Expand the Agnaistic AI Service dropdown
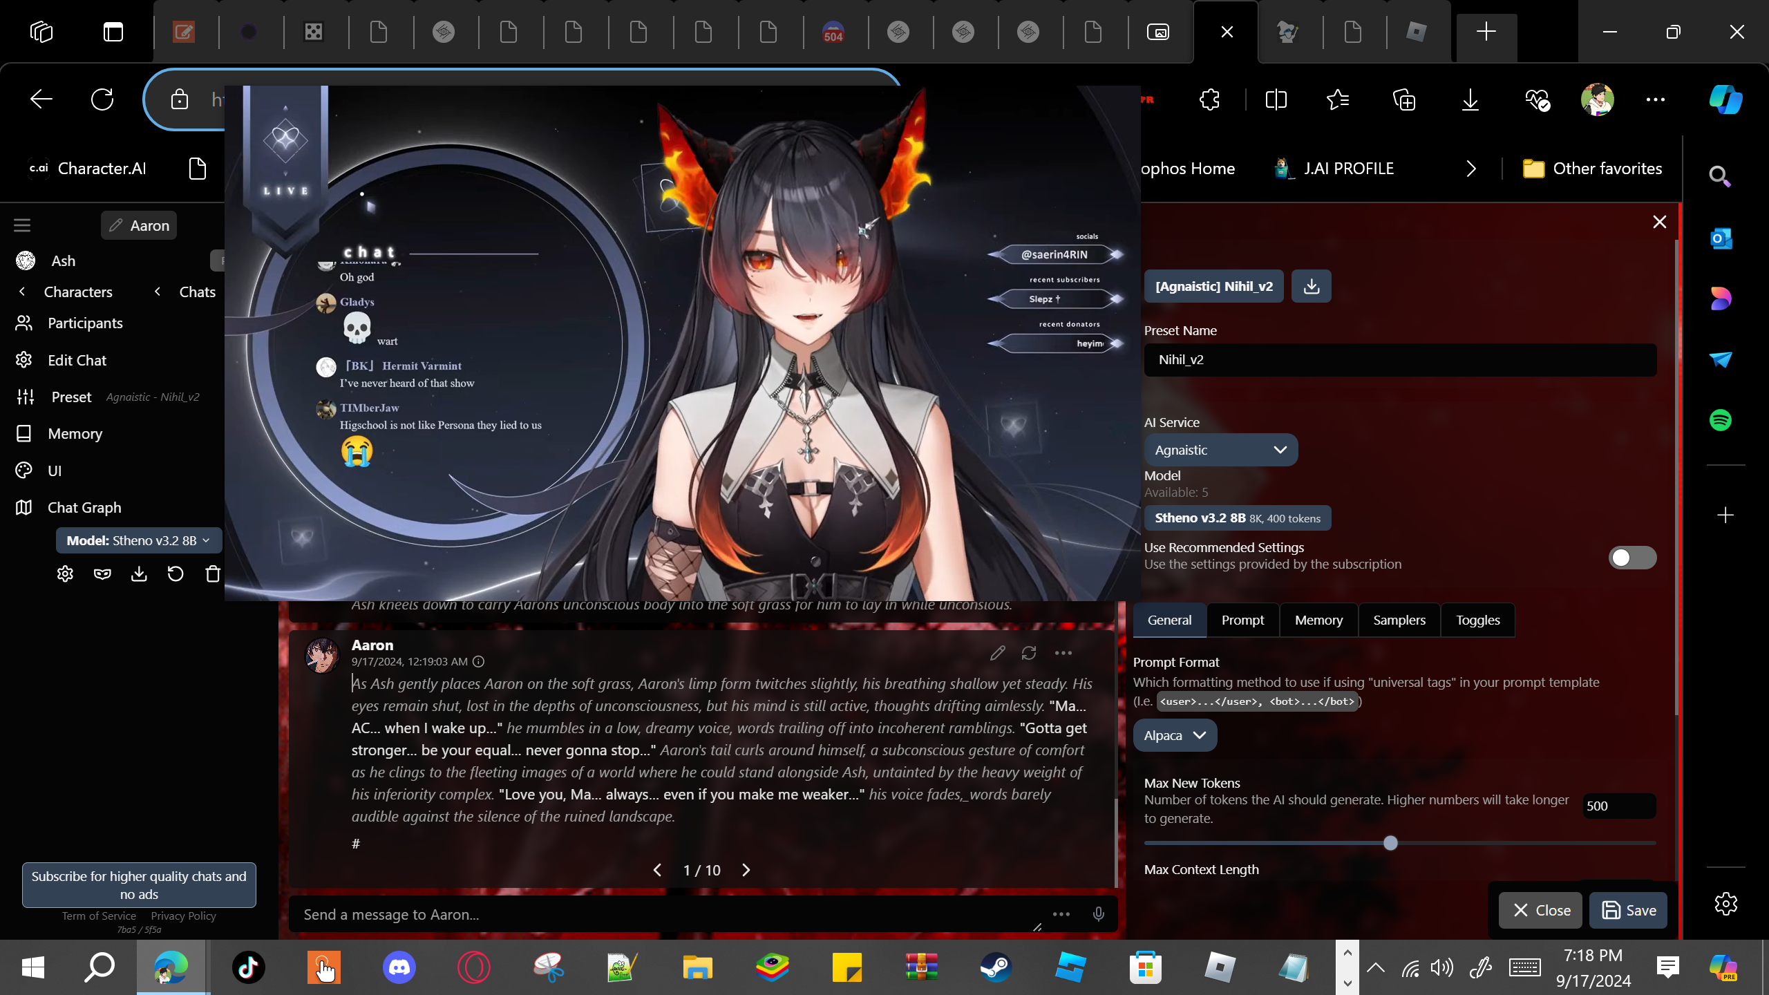Viewport: 1769px width, 995px height. coord(1220,450)
